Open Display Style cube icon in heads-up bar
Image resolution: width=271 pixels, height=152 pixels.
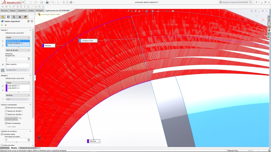click(152, 11)
